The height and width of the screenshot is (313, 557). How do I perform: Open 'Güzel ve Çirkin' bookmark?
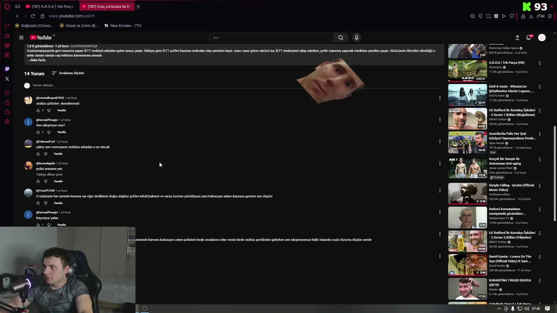coord(79,26)
